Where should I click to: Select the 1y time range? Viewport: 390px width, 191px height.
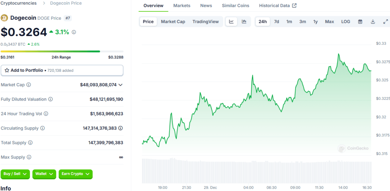tap(315, 22)
